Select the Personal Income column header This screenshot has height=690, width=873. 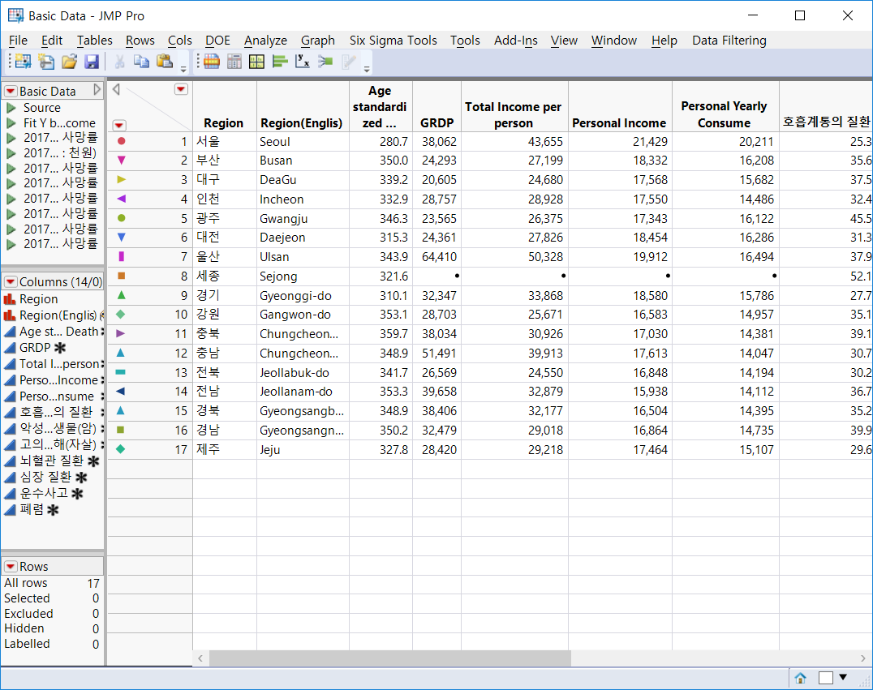coord(619,123)
